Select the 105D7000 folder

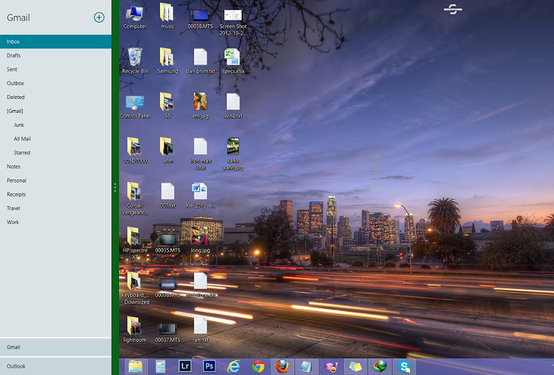135,150
